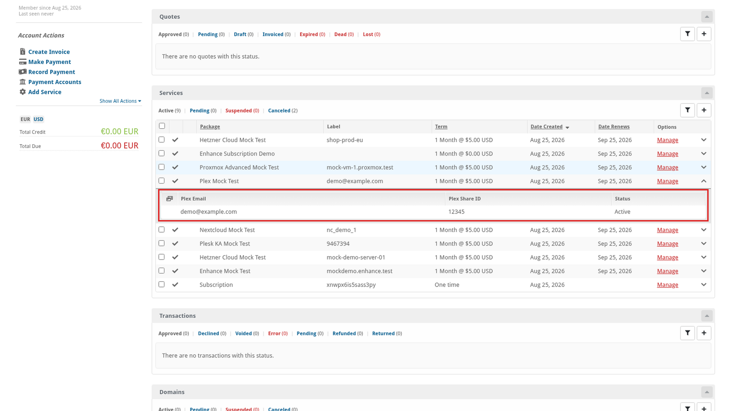Click the Plex service details window icon
The height and width of the screenshot is (411, 731).
pos(169,199)
